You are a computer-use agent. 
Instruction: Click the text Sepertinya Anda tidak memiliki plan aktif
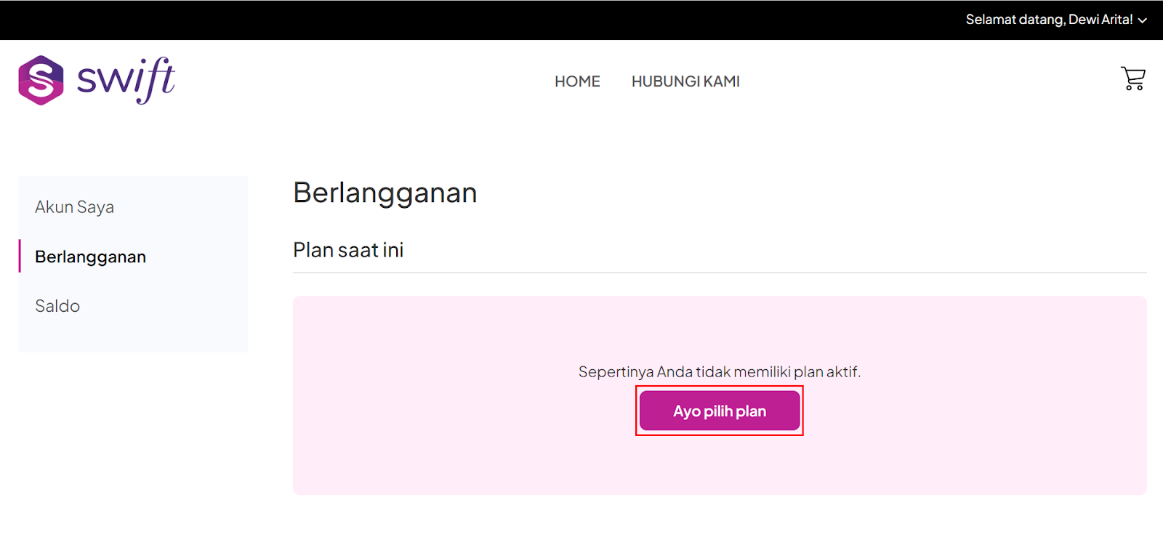(720, 372)
